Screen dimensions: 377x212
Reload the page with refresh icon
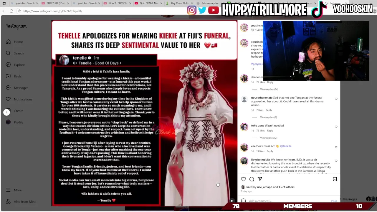tap(11, 11)
